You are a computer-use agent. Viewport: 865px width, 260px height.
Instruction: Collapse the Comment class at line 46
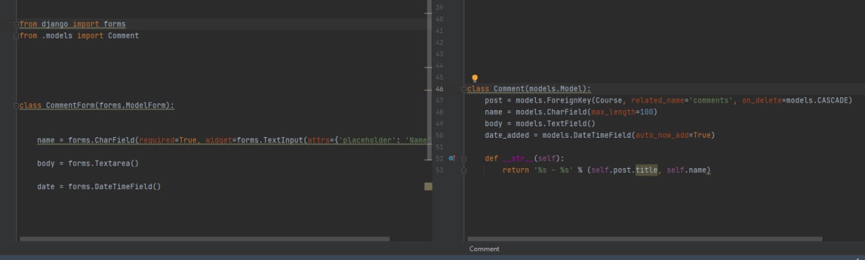pyautogui.click(x=464, y=89)
